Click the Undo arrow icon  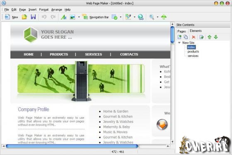point(44,17)
